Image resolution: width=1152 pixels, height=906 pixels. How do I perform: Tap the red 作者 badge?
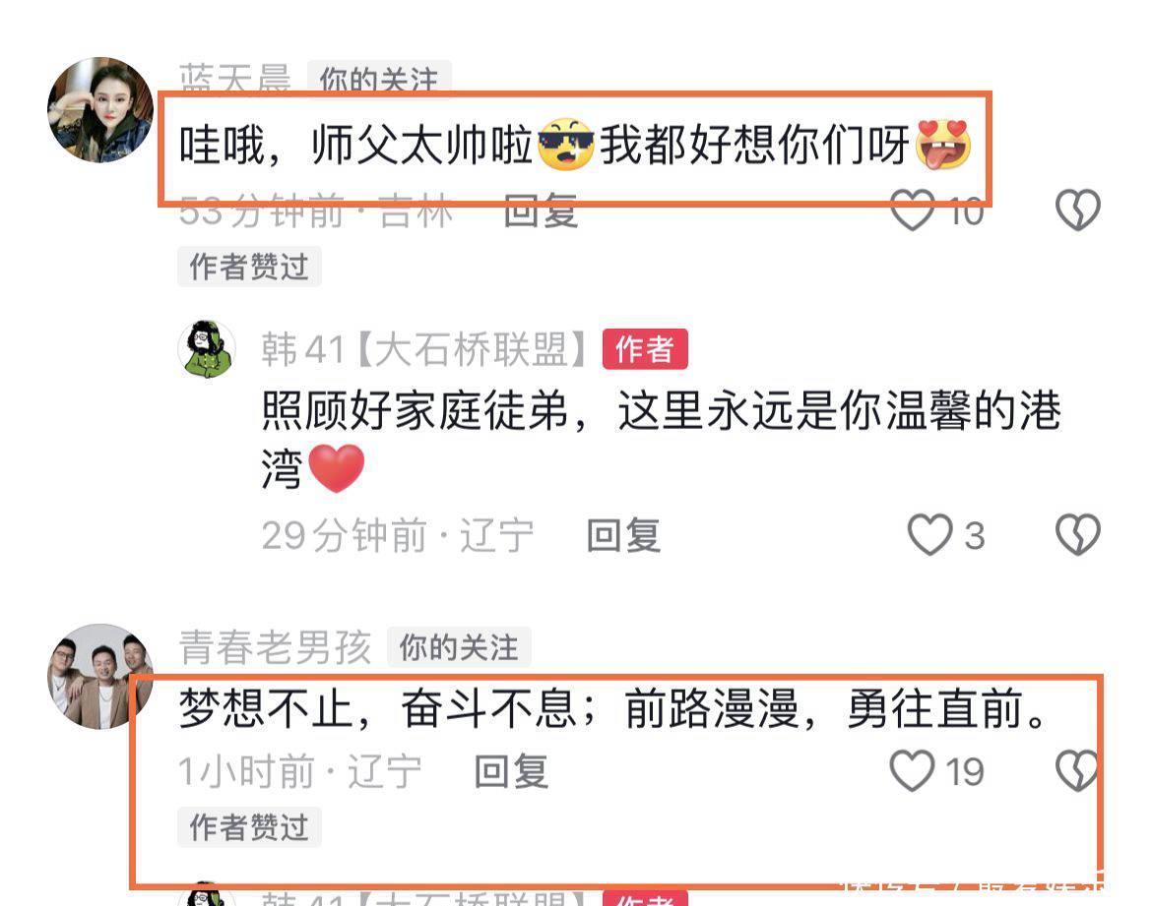[x=645, y=349]
